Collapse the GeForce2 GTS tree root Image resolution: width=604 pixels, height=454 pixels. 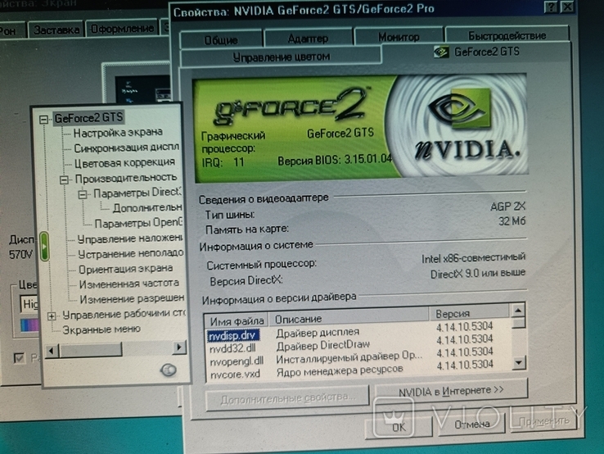tap(44, 120)
